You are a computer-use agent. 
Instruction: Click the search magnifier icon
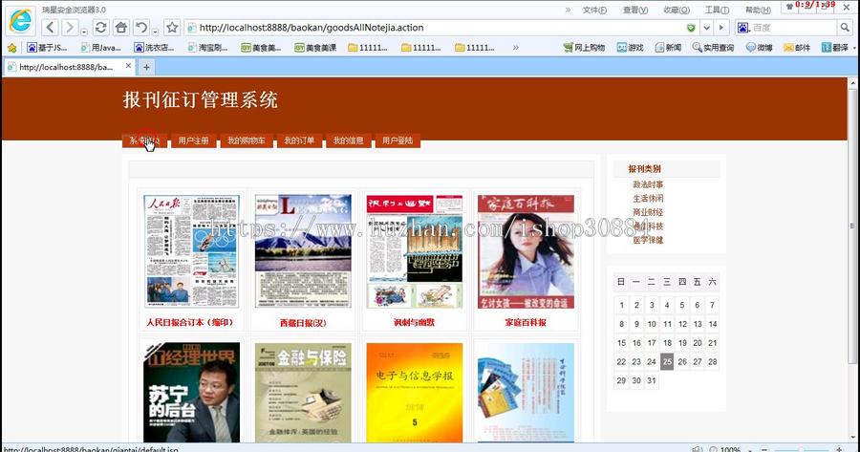[x=844, y=28]
